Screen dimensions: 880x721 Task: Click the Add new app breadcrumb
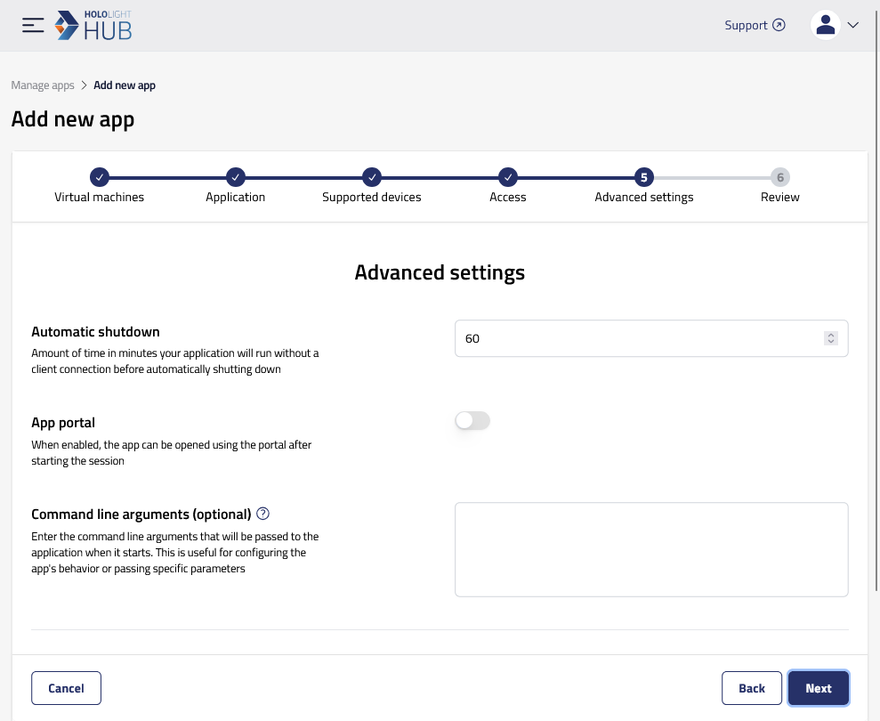[x=125, y=85]
